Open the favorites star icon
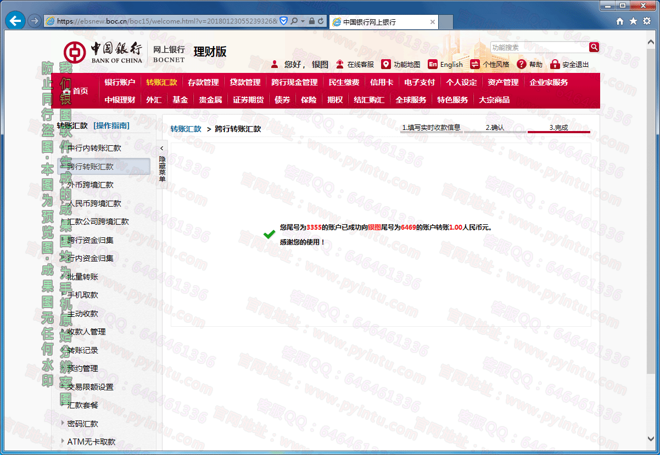 click(x=633, y=21)
